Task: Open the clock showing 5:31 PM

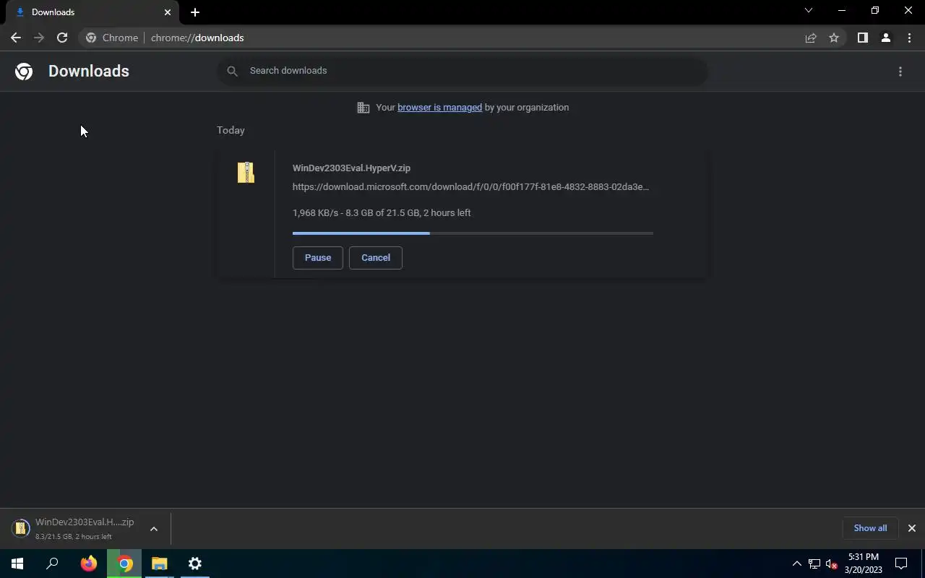Action: pyautogui.click(x=864, y=564)
